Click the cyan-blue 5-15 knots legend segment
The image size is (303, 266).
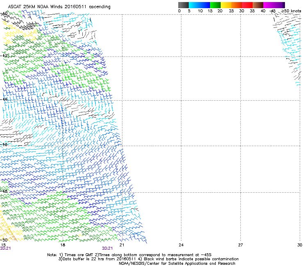point(199,5)
